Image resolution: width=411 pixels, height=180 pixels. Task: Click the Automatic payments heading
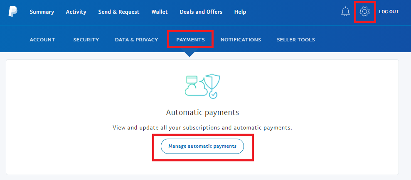[203, 113]
